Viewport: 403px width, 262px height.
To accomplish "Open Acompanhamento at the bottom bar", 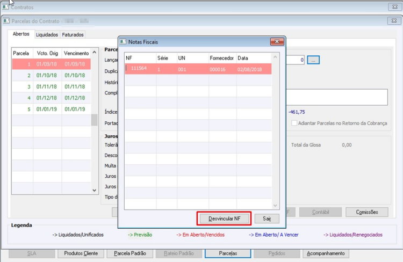I will [x=326, y=253].
